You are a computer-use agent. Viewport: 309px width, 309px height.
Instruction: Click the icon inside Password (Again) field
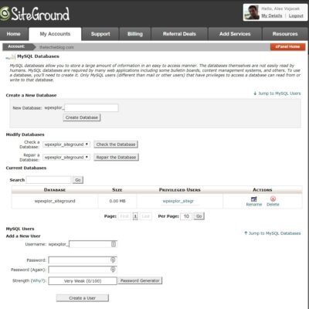(113, 270)
